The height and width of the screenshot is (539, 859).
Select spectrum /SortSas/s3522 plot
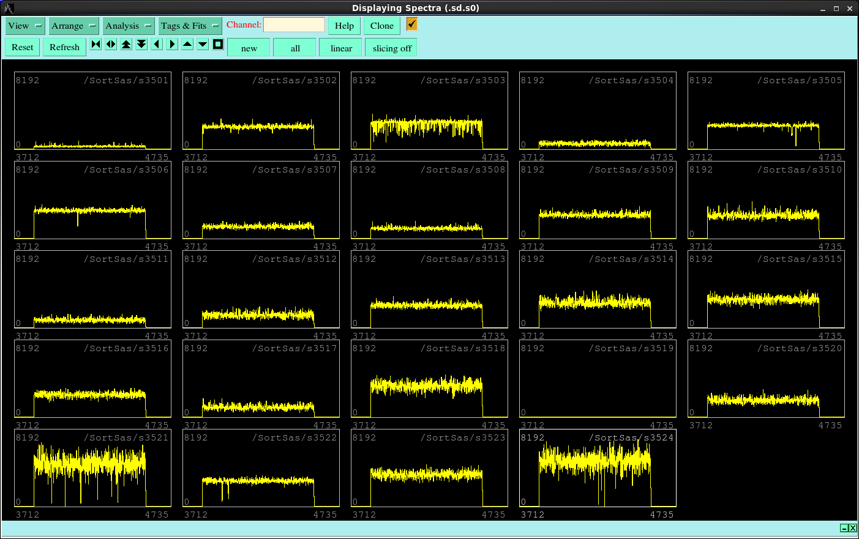261,468
